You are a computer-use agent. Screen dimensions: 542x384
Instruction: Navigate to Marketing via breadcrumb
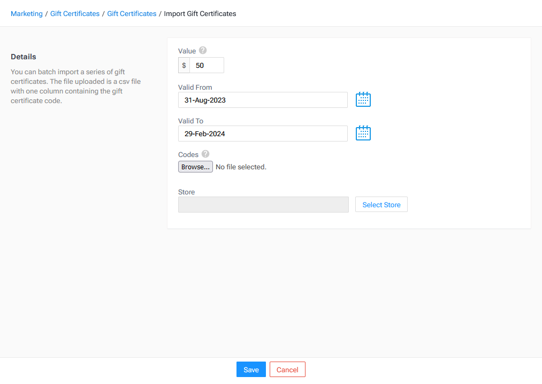27,13
